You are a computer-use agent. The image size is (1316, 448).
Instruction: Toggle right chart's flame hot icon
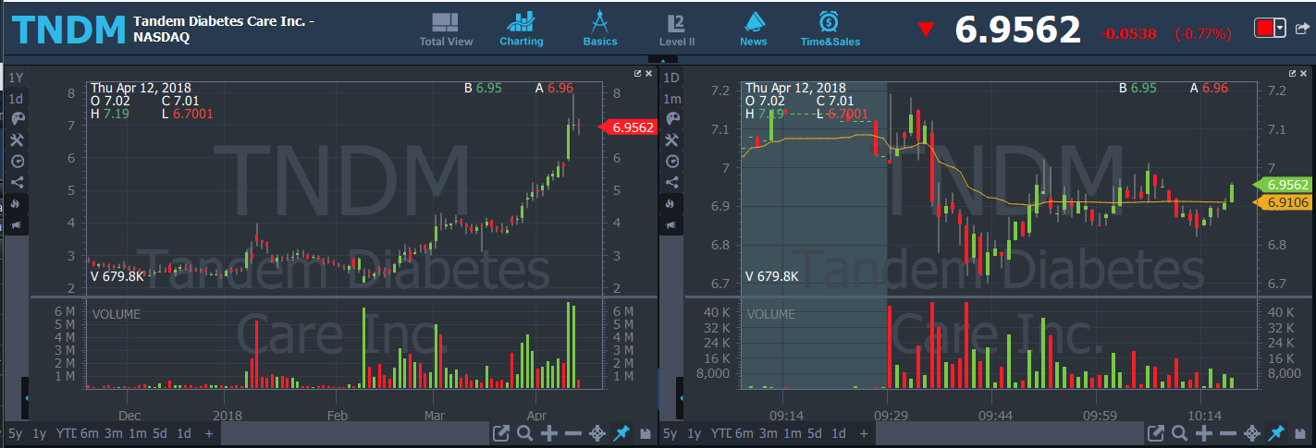click(671, 203)
